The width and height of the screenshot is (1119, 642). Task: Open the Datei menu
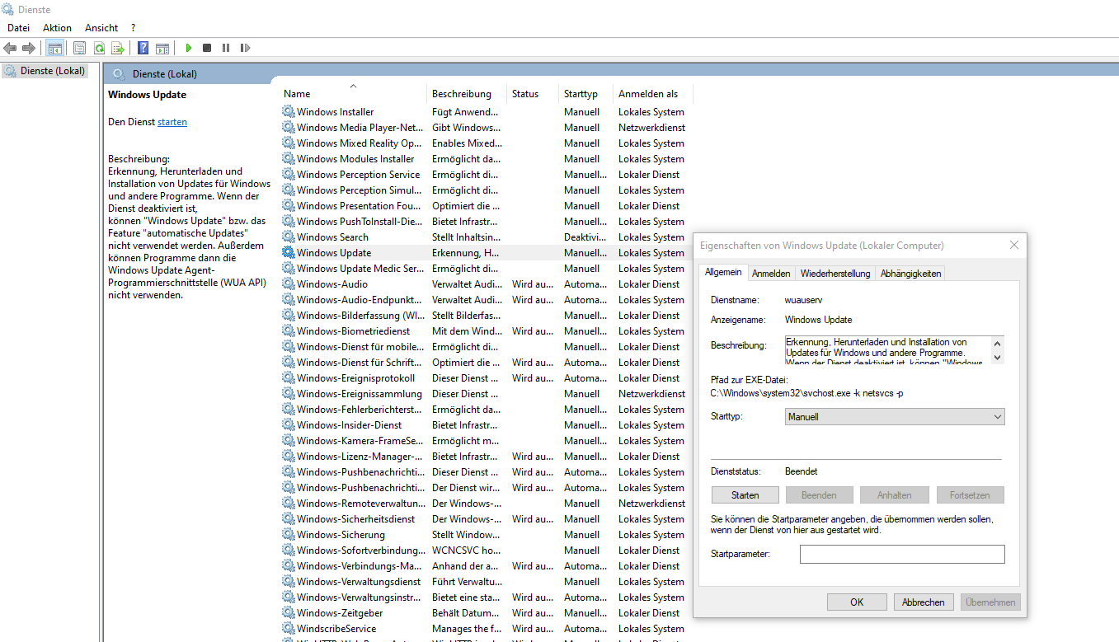[18, 28]
